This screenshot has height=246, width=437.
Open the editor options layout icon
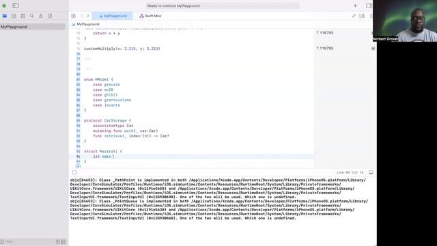tap(362, 16)
